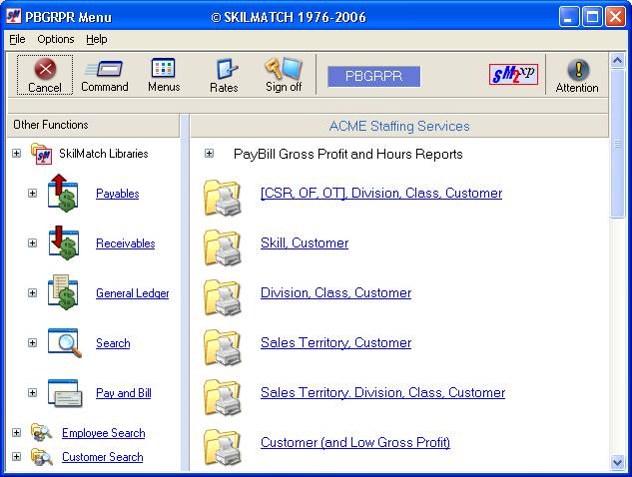Screen dimensions: 632x477
Task: Open the Command toolbar icon
Action: pos(104,69)
